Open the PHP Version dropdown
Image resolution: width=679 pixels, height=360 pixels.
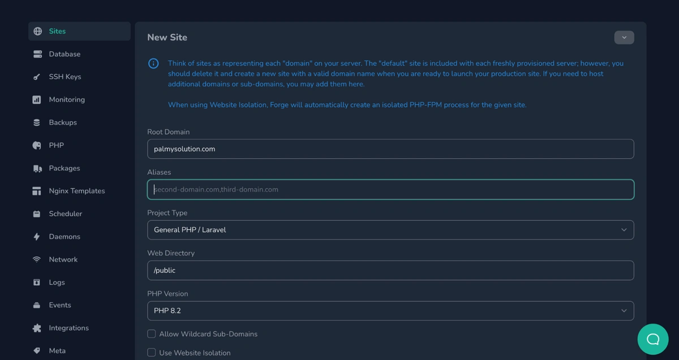390,311
